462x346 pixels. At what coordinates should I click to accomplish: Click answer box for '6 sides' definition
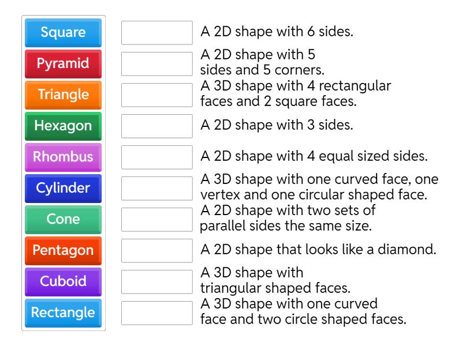(157, 32)
